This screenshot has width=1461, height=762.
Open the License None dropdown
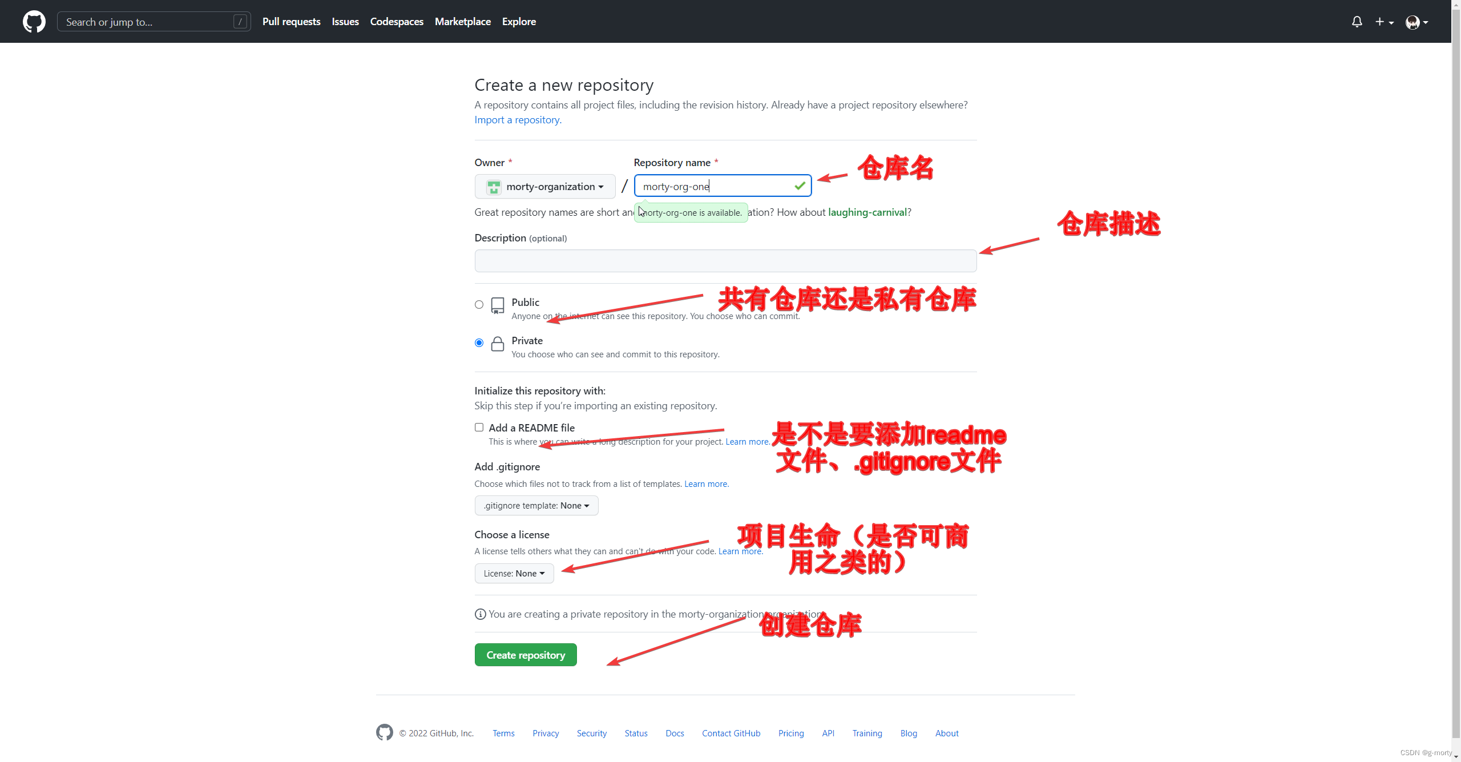coord(514,573)
